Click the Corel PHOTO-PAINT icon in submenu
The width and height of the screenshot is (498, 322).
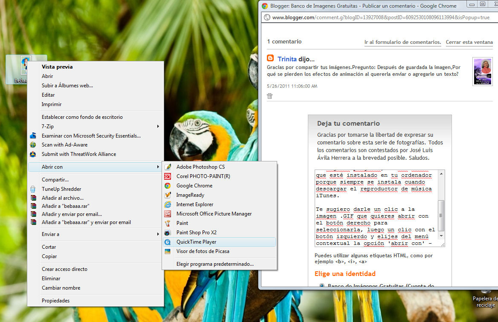click(x=168, y=176)
